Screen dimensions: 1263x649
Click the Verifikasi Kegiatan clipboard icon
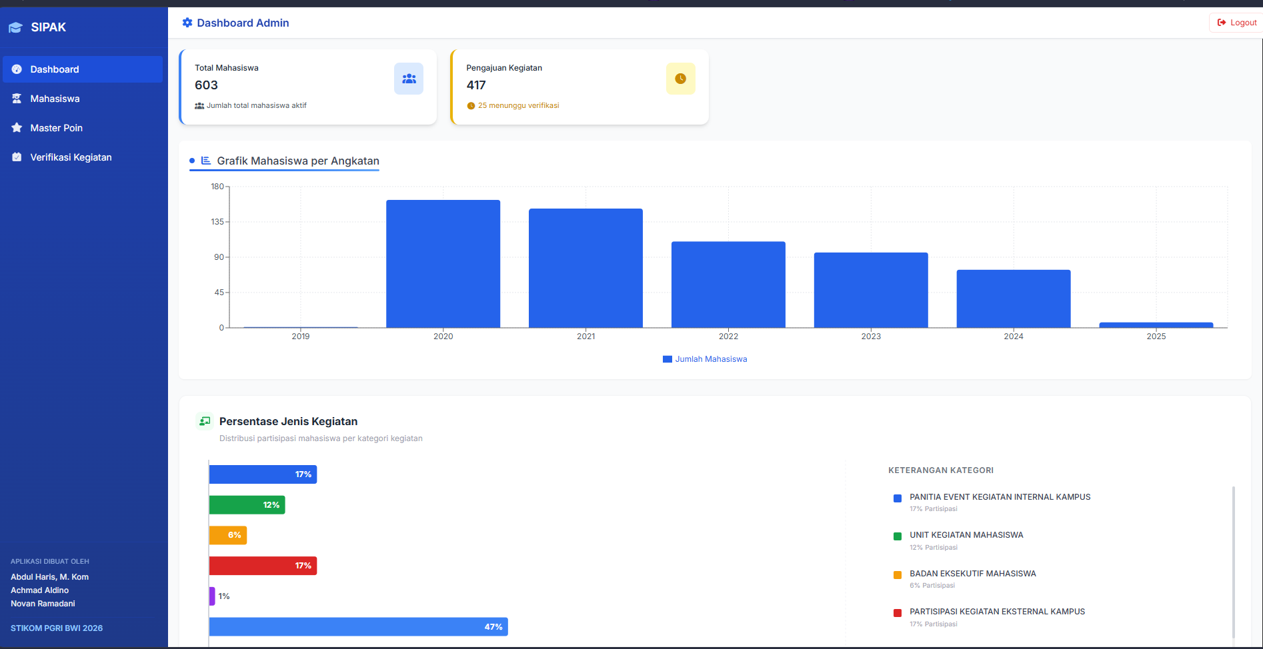point(17,157)
